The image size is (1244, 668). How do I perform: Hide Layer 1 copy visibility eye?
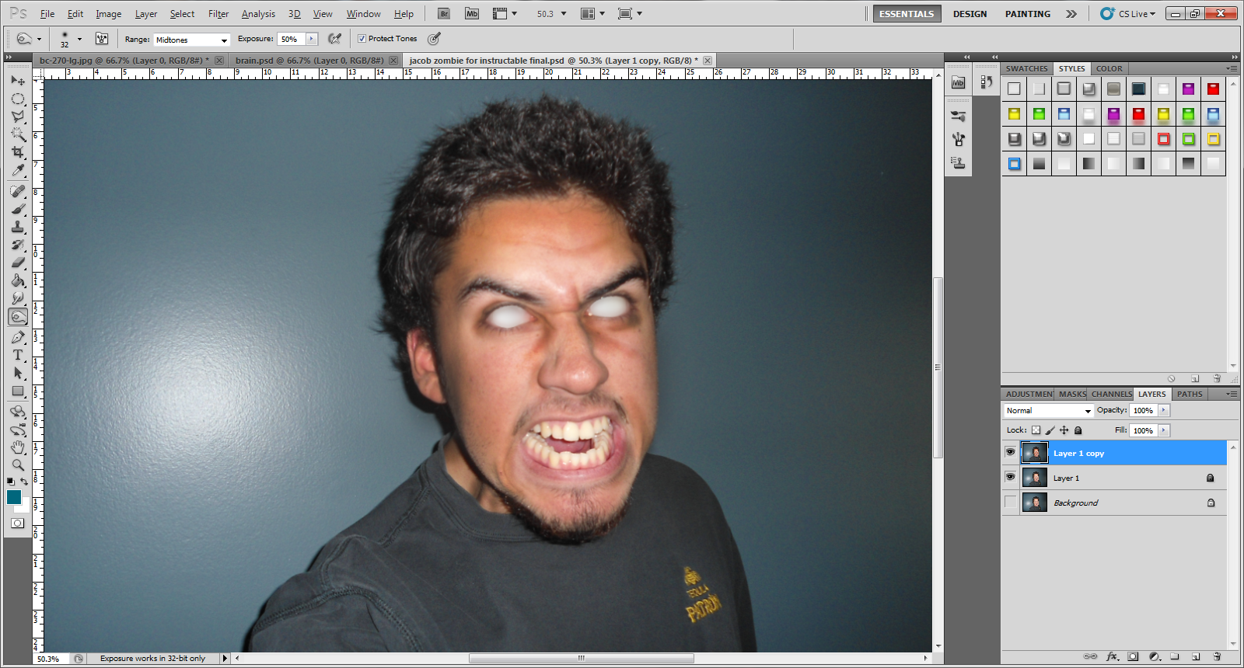coord(1010,452)
